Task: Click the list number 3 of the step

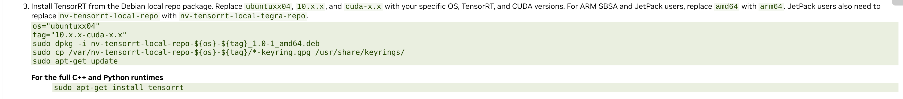Action: (26, 7)
